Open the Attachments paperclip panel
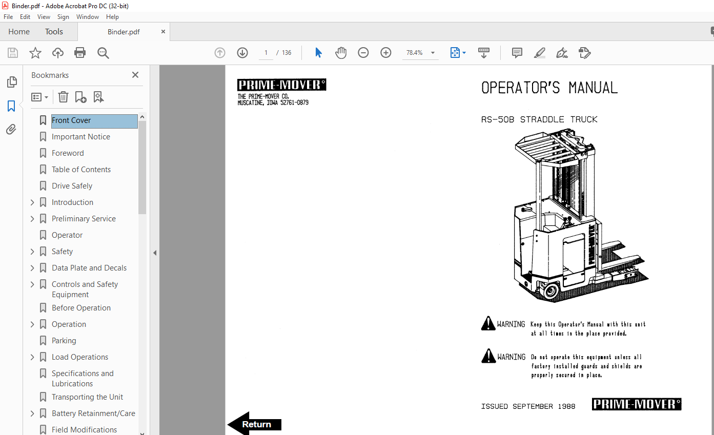The height and width of the screenshot is (435, 714). [x=11, y=130]
